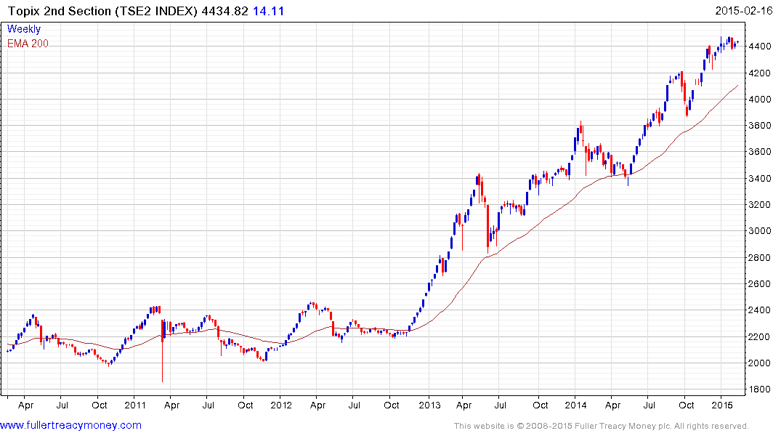The image size is (781, 436).
Task: Click the 2600 price axis label
Action: (760, 284)
